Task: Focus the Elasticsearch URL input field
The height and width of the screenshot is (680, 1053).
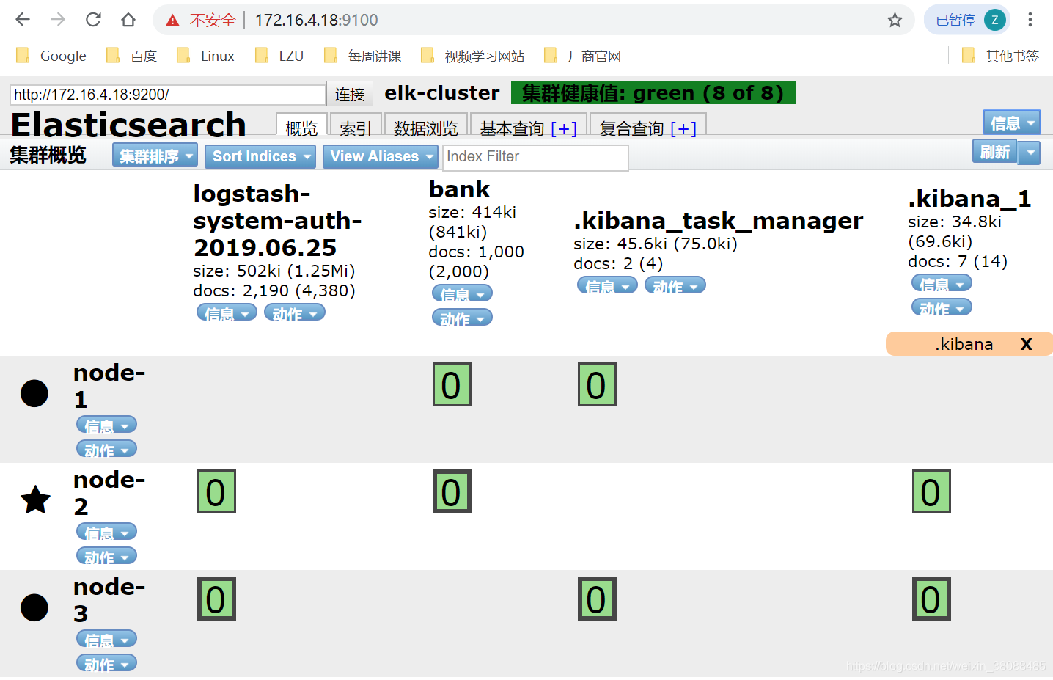Action: [168, 95]
